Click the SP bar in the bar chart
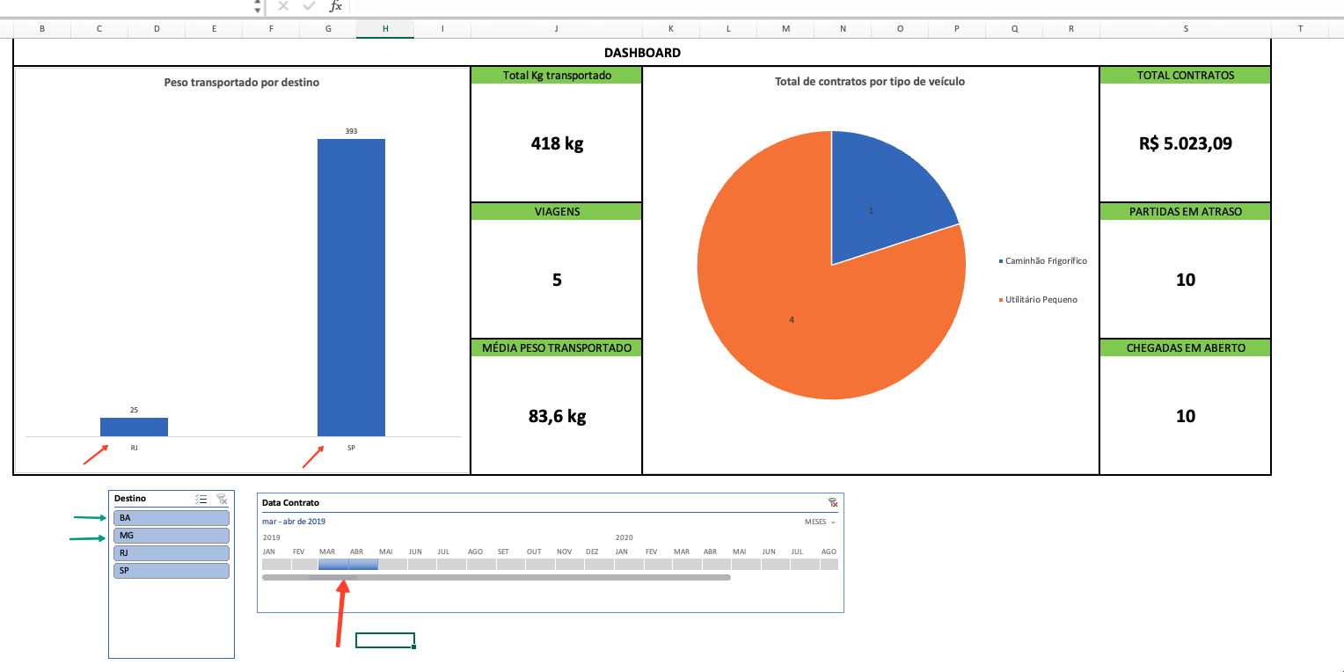Viewport: 1344px width, 672px height. pos(351,288)
